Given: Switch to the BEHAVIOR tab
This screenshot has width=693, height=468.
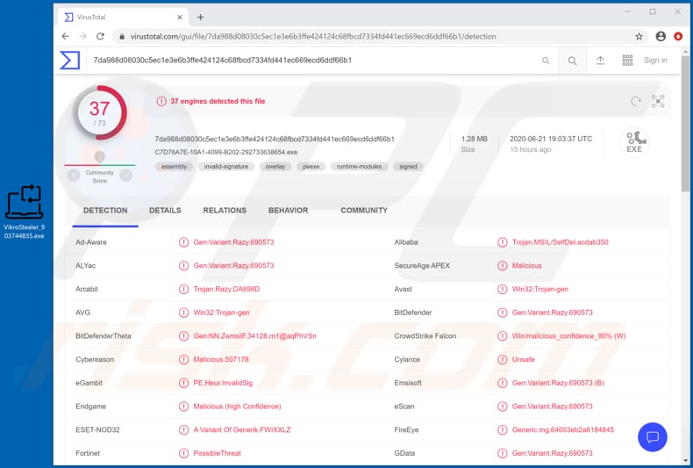Looking at the screenshot, I should (x=288, y=211).
